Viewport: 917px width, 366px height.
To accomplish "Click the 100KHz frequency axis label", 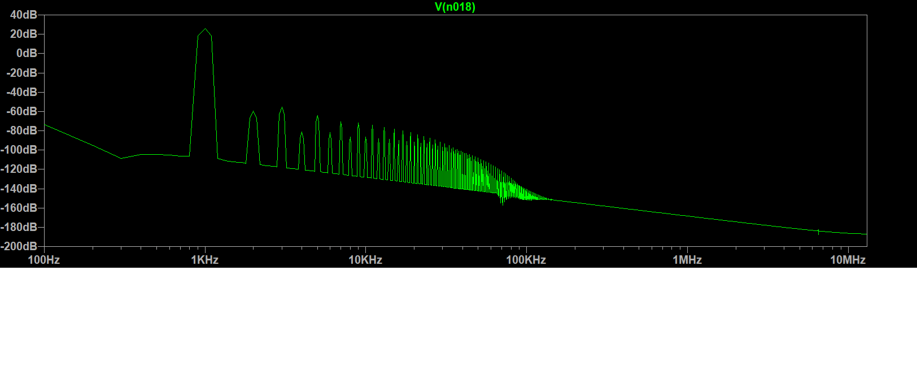I will [526, 260].
